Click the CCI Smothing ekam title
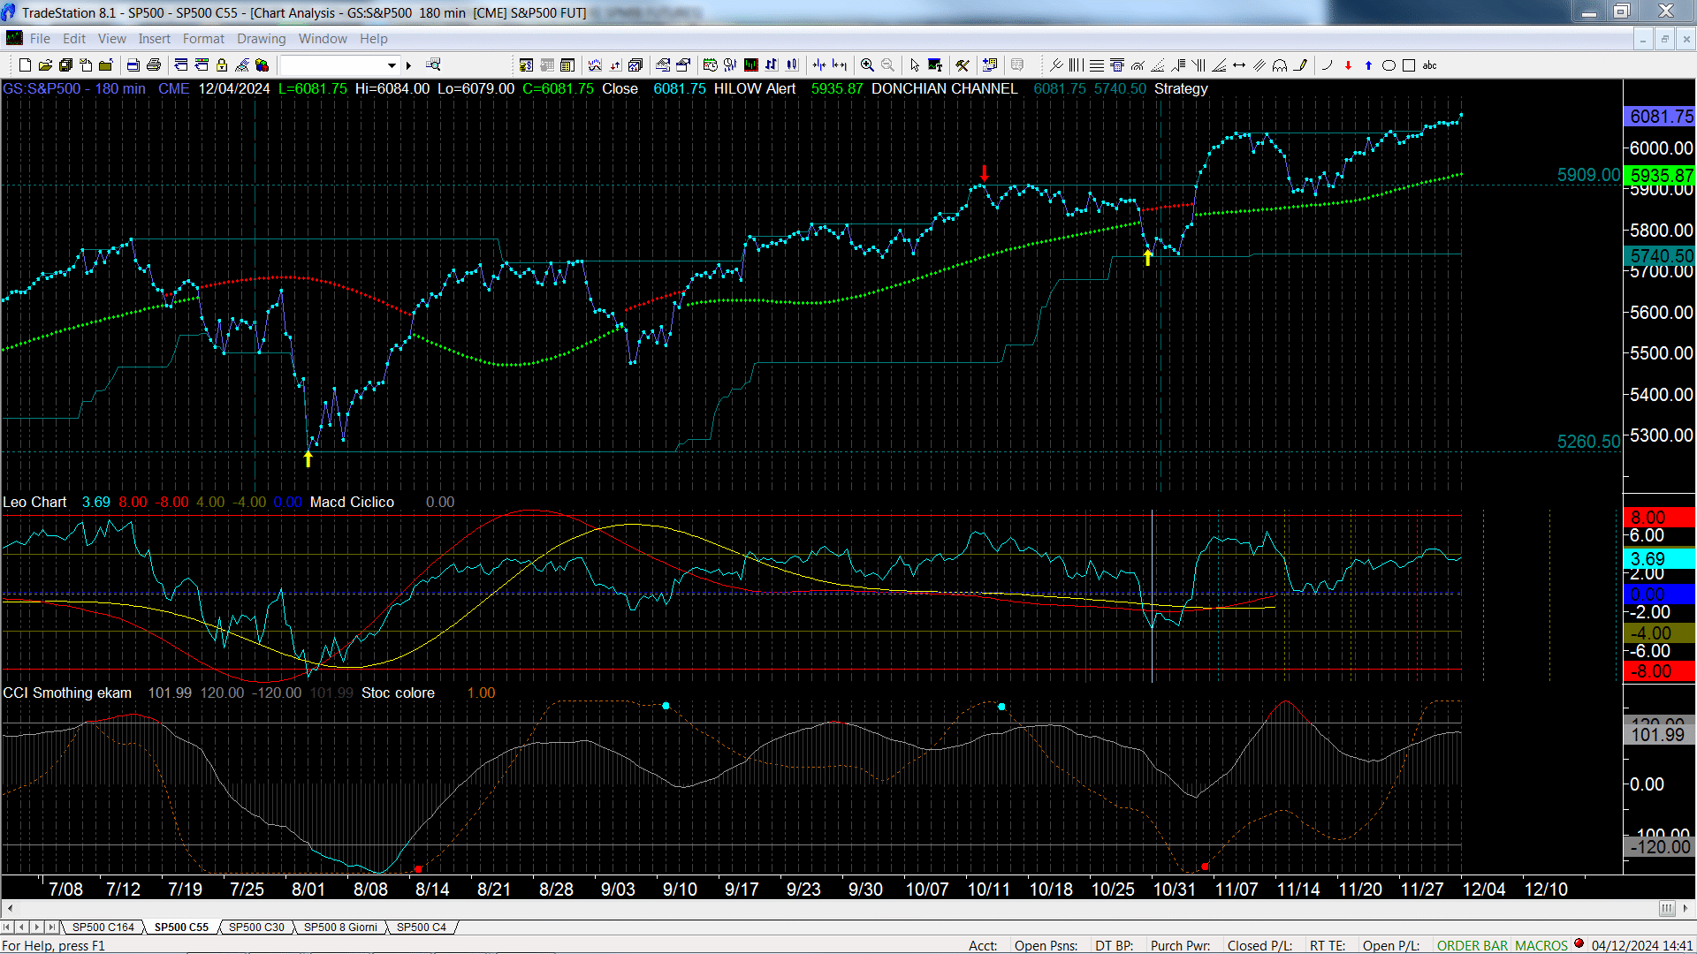The height and width of the screenshot is (954, 1697). (x=67, y=693)
